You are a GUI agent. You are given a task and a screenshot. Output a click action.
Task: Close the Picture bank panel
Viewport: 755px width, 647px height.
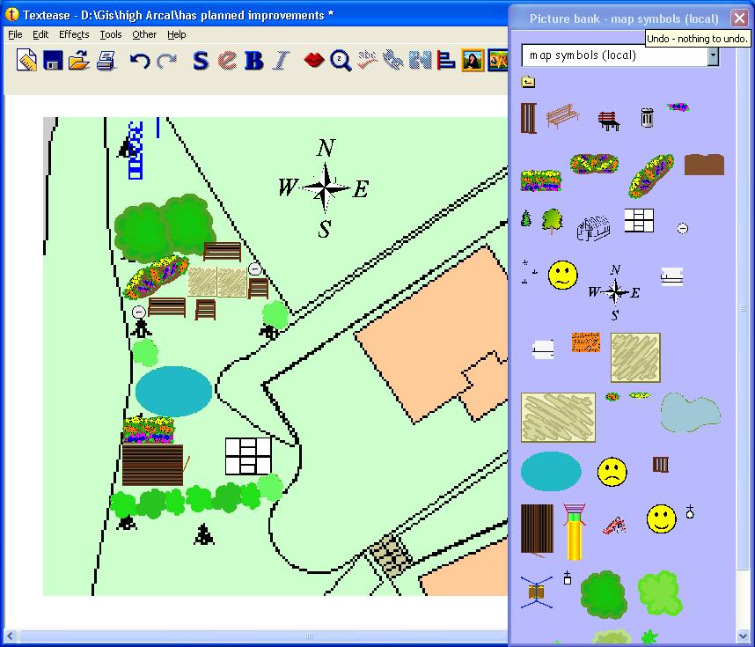(x=739, y=18)
